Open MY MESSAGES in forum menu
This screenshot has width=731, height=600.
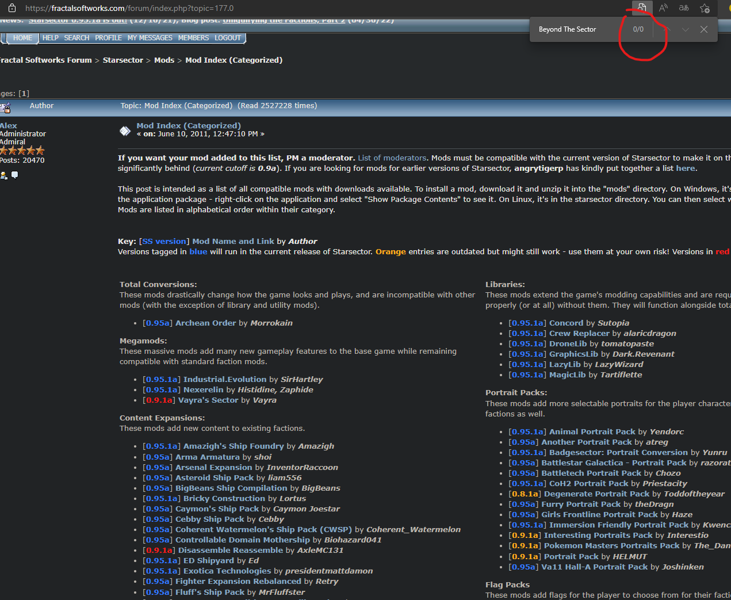(150, 38)
